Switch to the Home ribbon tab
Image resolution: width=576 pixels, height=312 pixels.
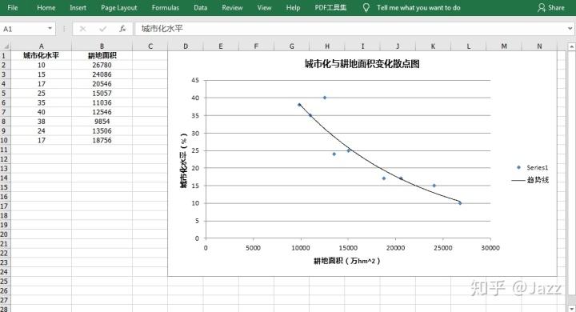46,8
